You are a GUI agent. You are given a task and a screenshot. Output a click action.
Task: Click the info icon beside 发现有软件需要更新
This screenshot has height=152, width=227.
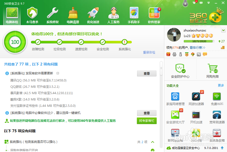coord(7,73)
